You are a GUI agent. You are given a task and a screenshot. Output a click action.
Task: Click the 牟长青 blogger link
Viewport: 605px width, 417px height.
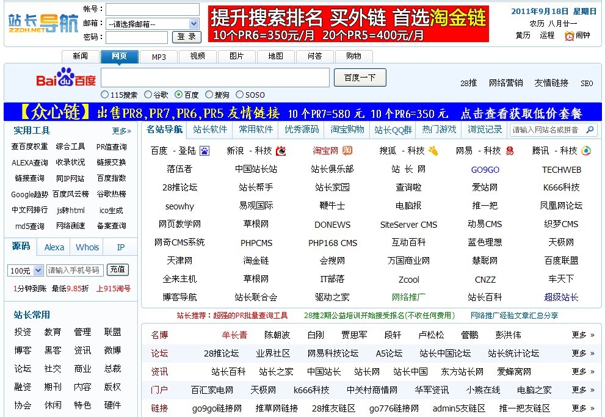click(234, 335)
